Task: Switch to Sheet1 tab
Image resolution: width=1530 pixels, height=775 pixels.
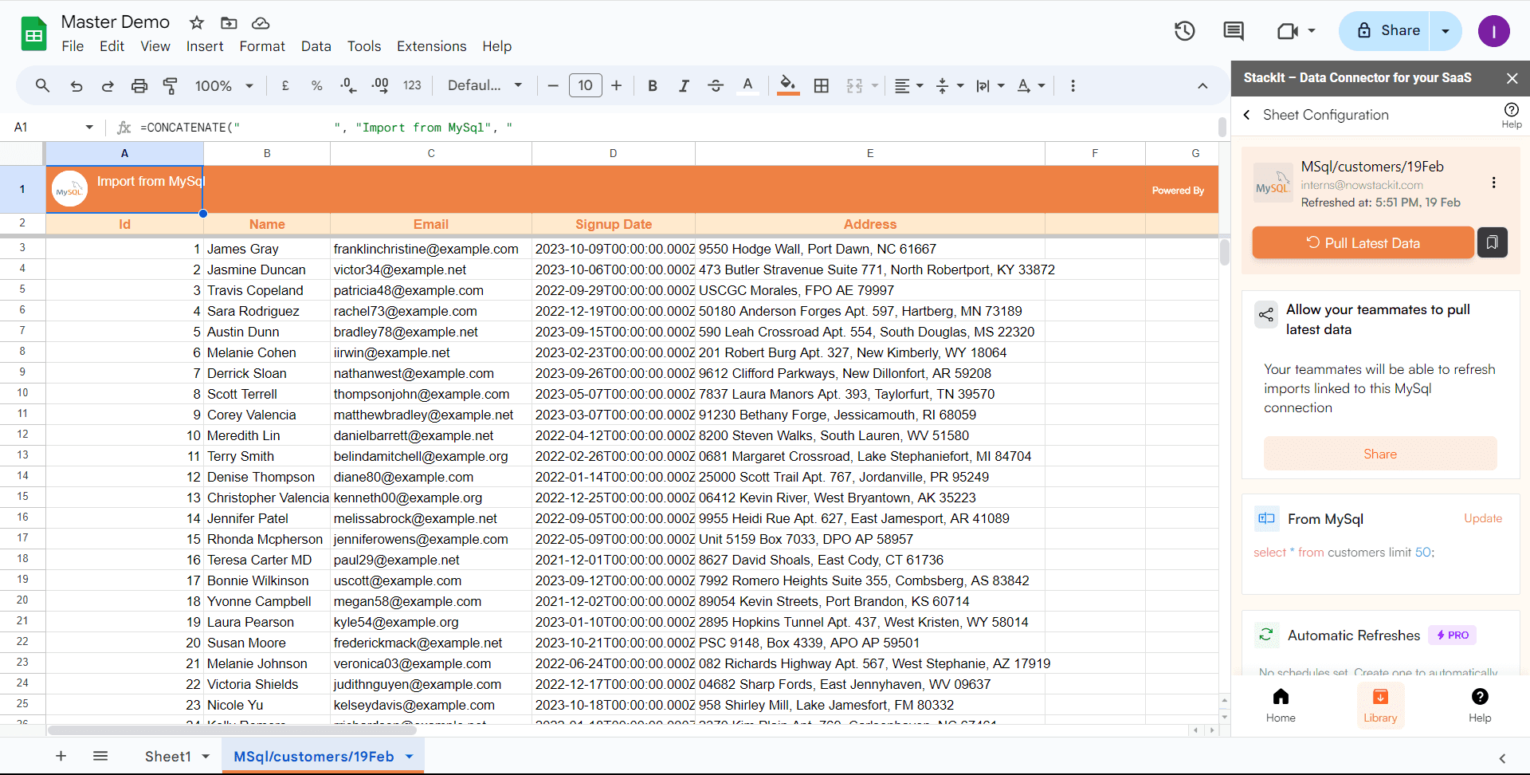Action: coord(167,756)
